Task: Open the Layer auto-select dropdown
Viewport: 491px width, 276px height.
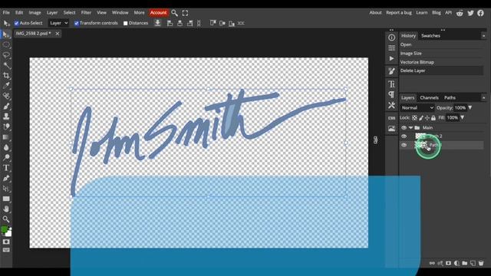Action: coord(58,23)
